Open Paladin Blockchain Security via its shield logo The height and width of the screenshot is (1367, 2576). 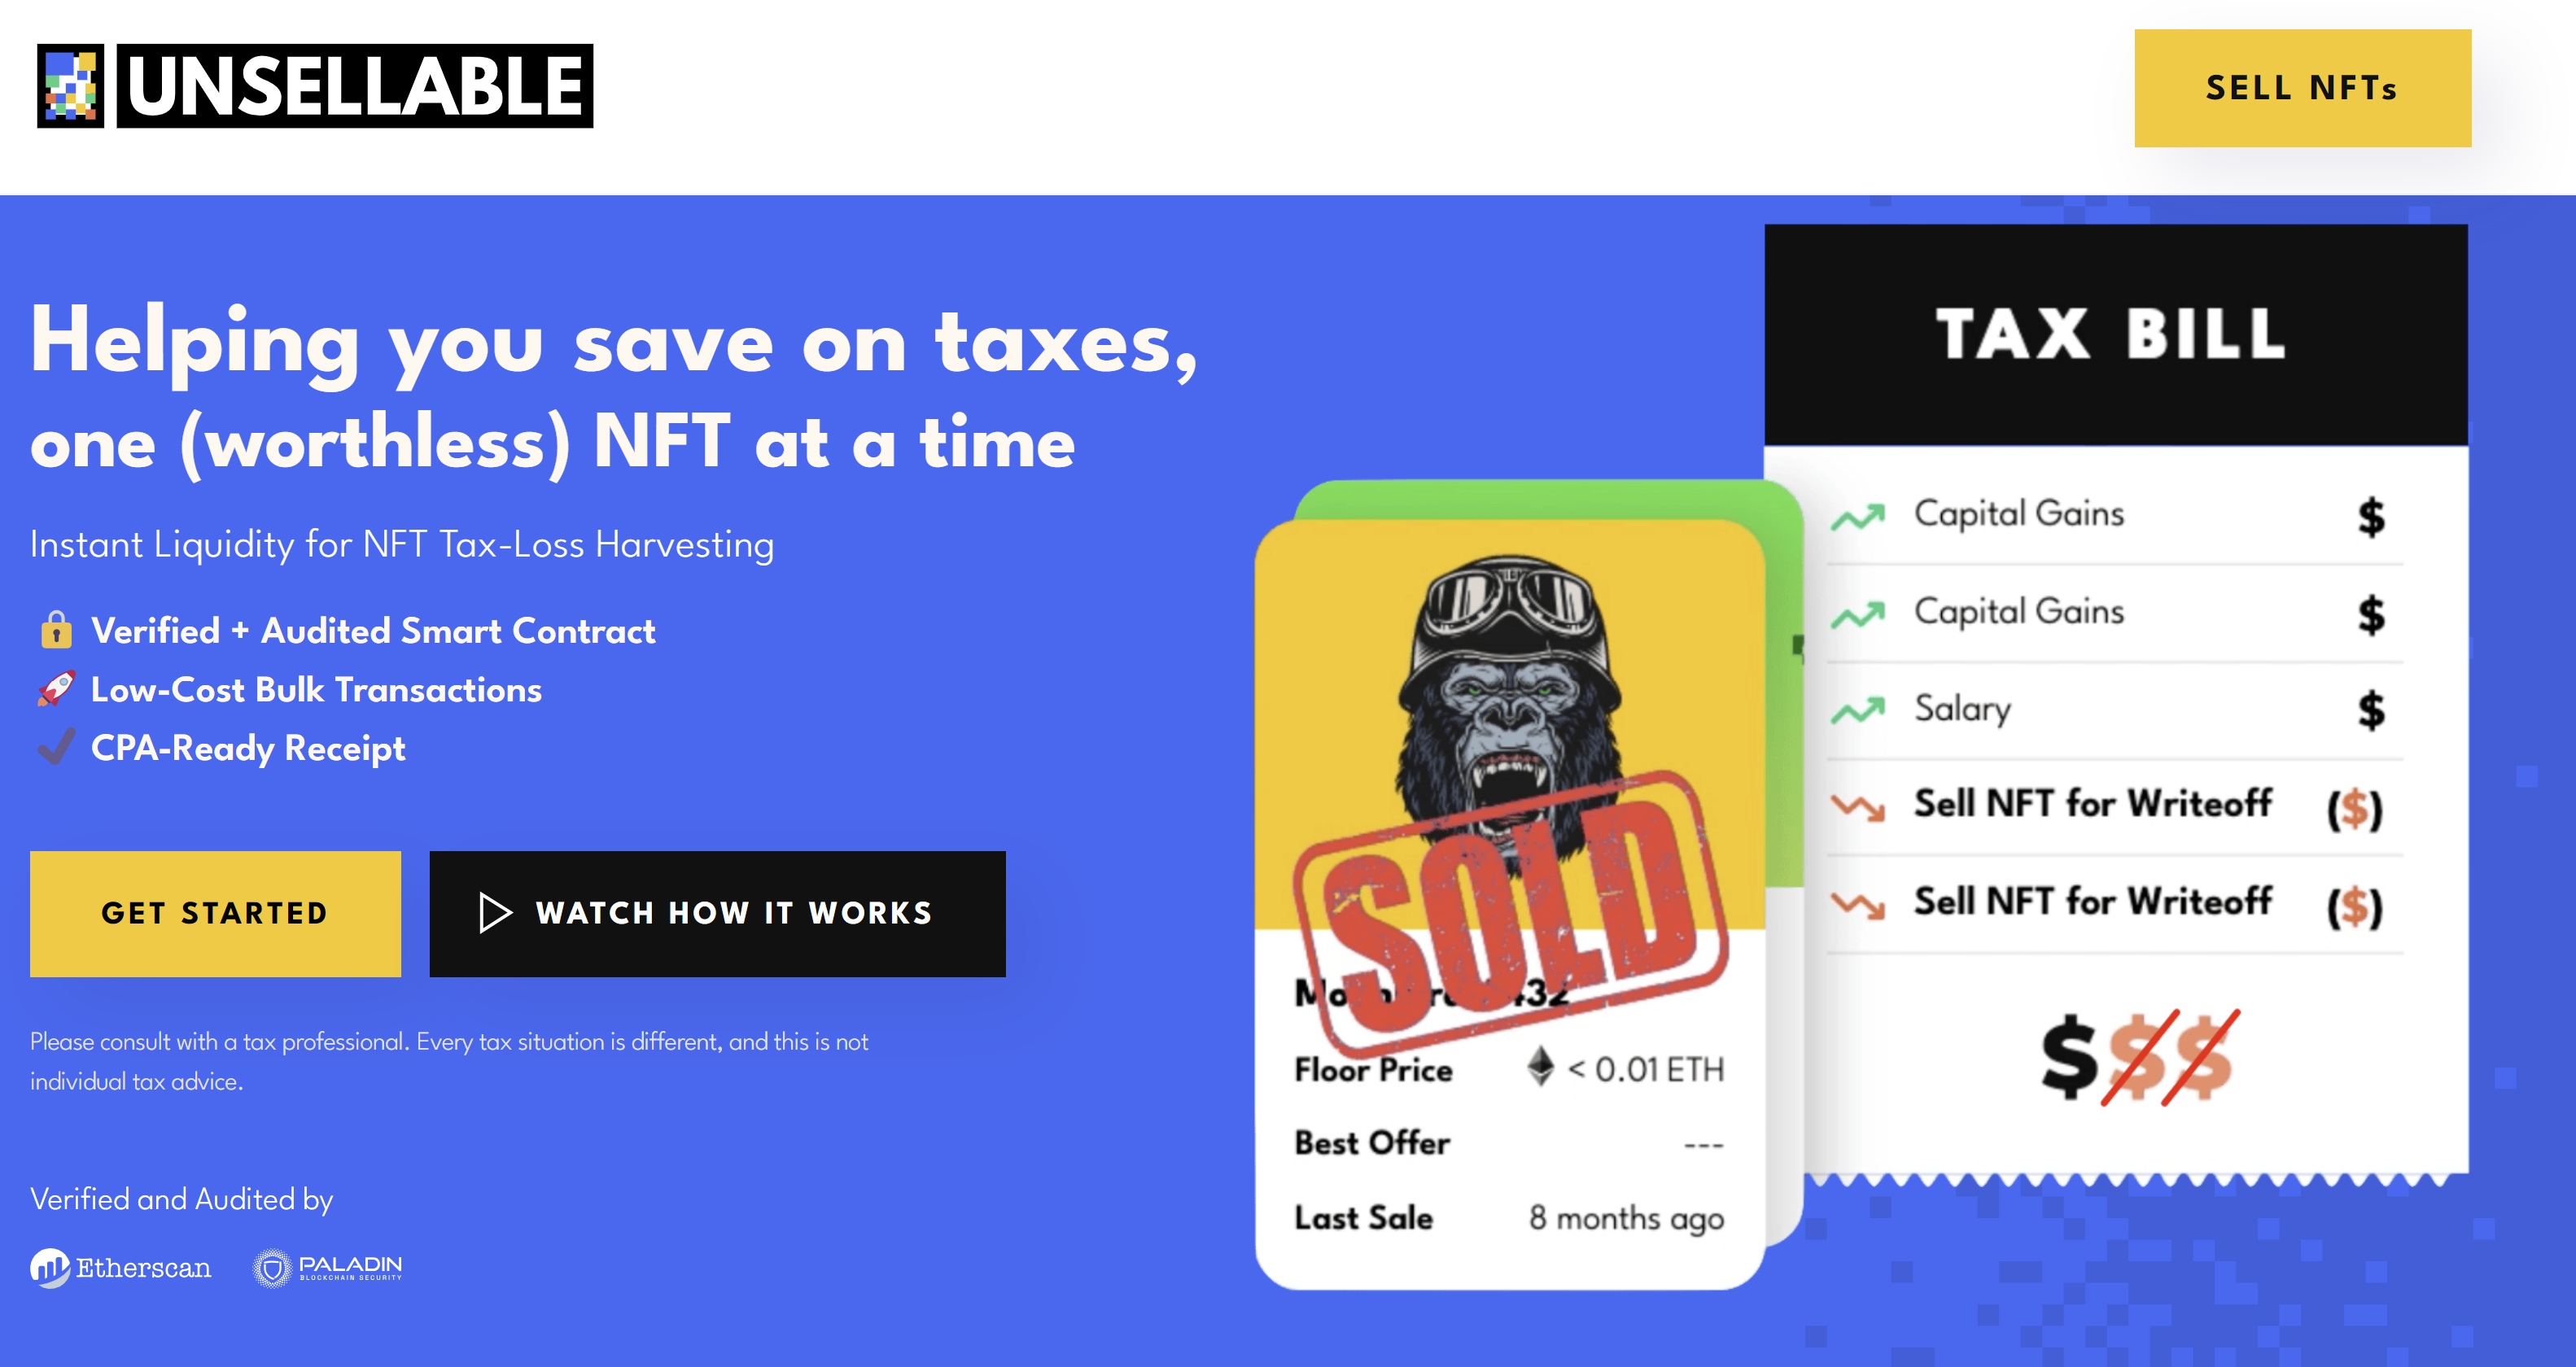(x=271, y=1266)
